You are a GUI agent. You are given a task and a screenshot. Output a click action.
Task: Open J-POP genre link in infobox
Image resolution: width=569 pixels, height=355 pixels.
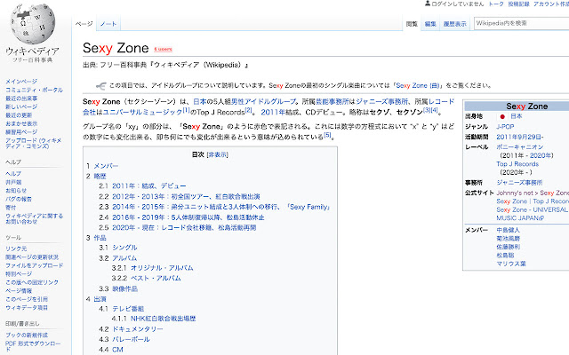[x=505, y=127]
